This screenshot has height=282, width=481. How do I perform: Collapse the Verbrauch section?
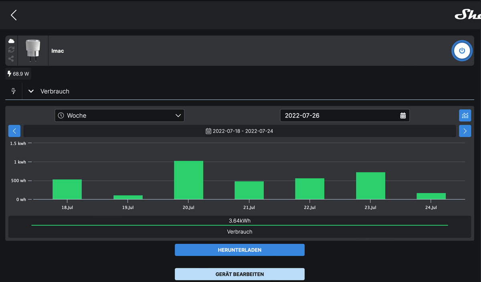coord(31,91)
